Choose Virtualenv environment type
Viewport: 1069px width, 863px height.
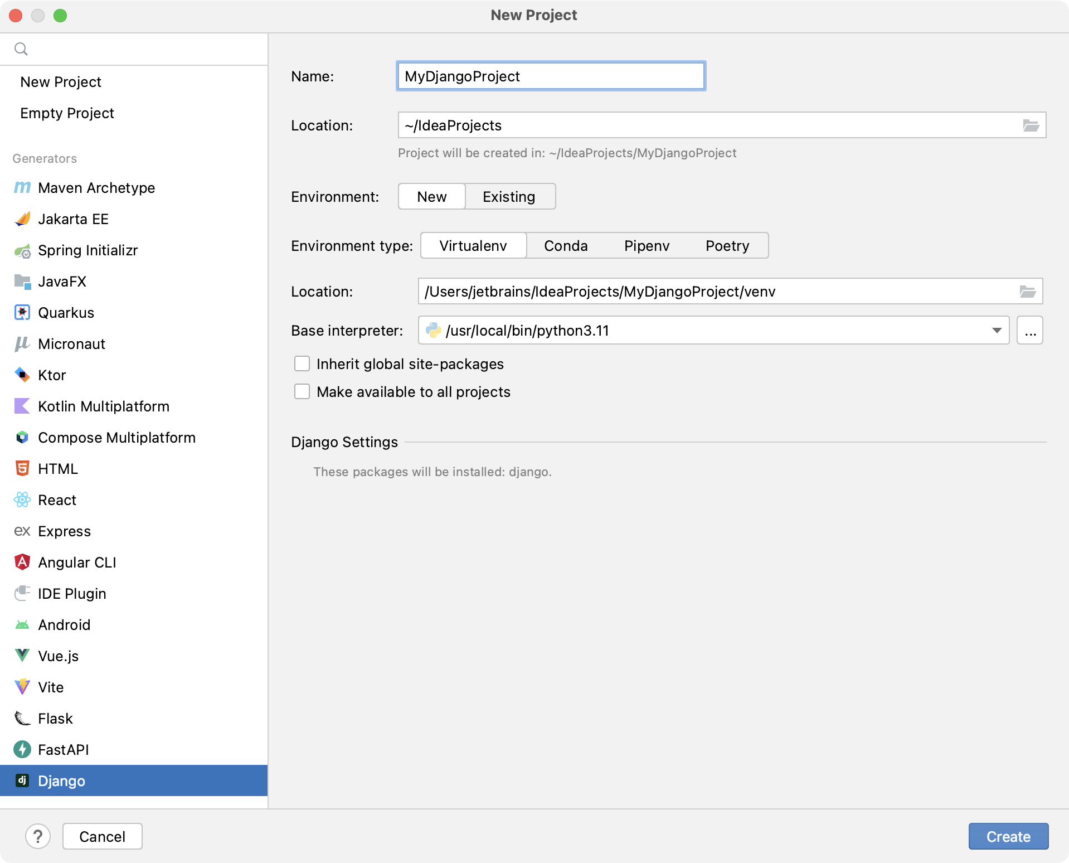(473, 246)
